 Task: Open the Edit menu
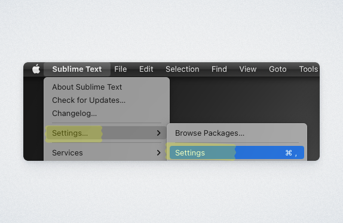[x=146, y=69]
